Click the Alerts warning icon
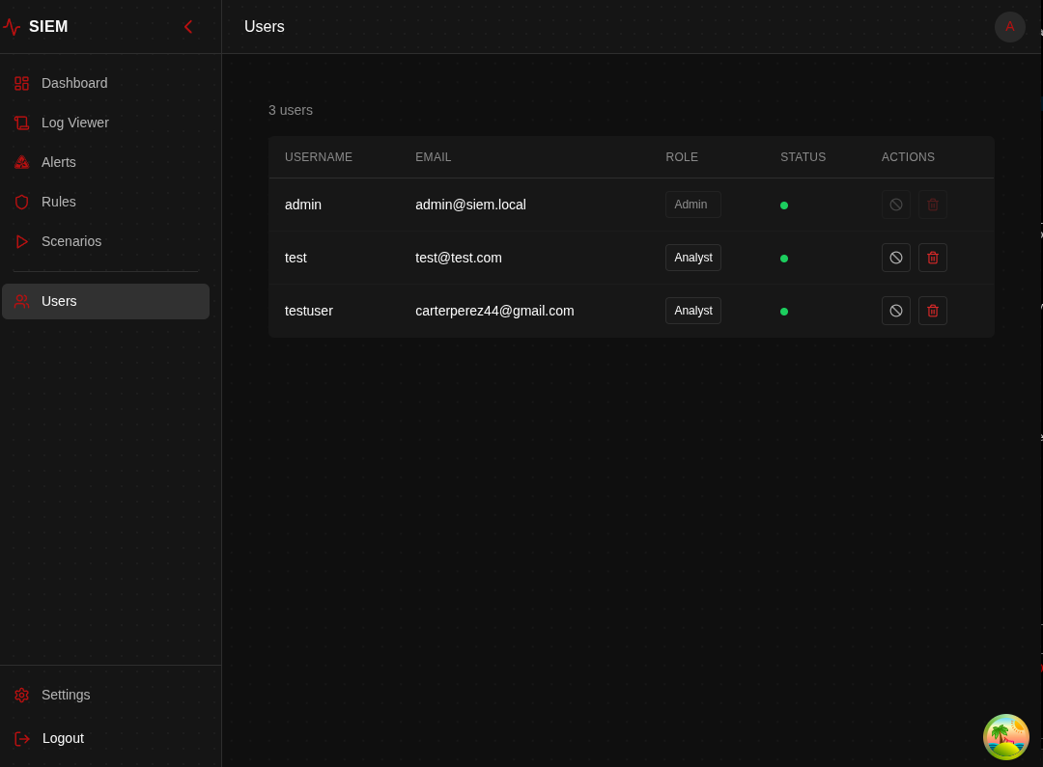 click(x=22, y=162)
